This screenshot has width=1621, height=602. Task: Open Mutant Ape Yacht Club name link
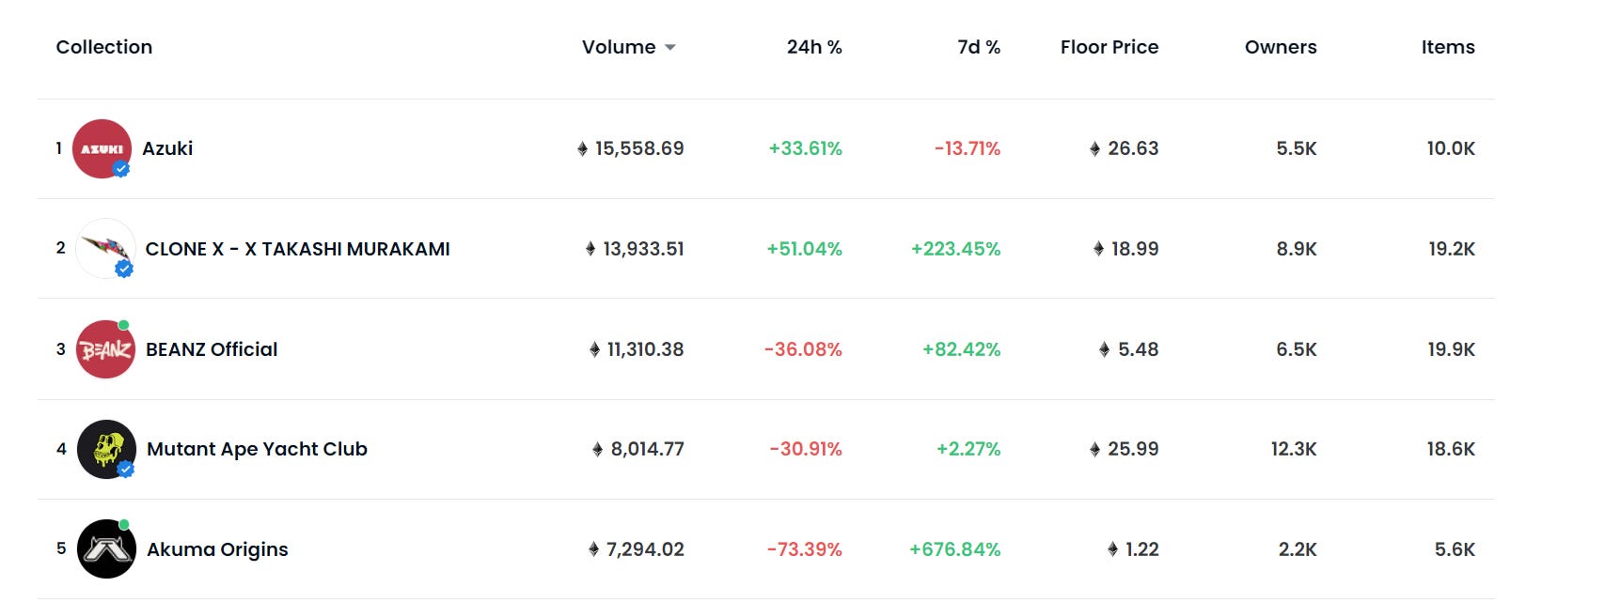[x=257, y=449]
